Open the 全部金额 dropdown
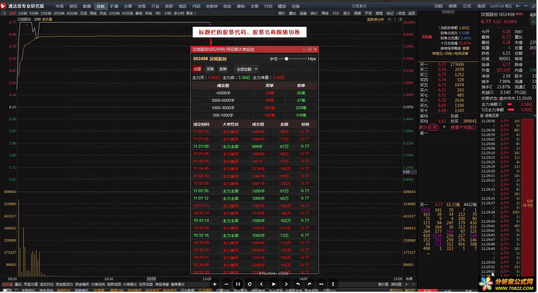 [246, 69]
